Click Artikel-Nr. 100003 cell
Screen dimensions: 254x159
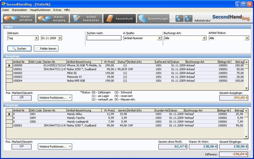[21, 77]
